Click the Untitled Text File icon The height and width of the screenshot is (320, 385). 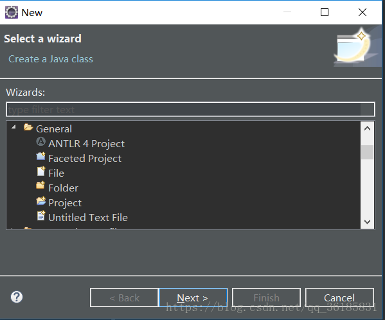point(40,215)
